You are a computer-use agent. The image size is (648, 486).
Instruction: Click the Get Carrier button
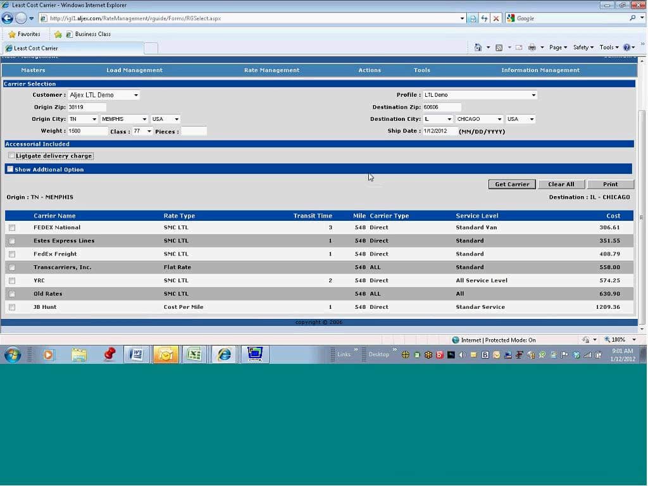pyautogui.click(x=512, y=184)
